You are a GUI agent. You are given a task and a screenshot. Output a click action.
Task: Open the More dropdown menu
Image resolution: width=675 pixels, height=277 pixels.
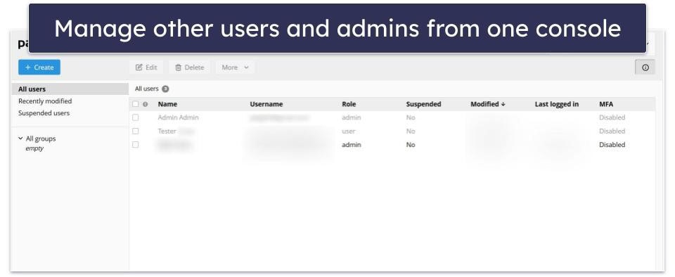point(235,67)
